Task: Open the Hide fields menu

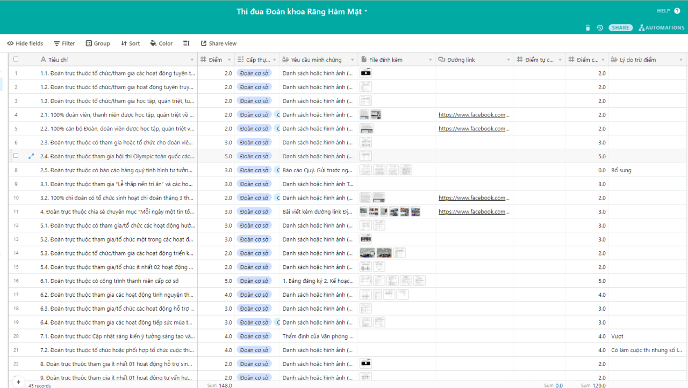Action: pos(25,43)
